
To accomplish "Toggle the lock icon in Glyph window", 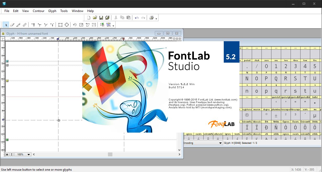I will click(x=7, y=155).
